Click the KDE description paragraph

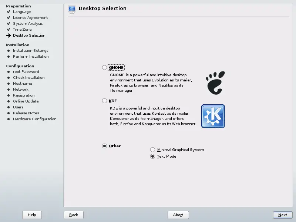click(x=153, y=116)
